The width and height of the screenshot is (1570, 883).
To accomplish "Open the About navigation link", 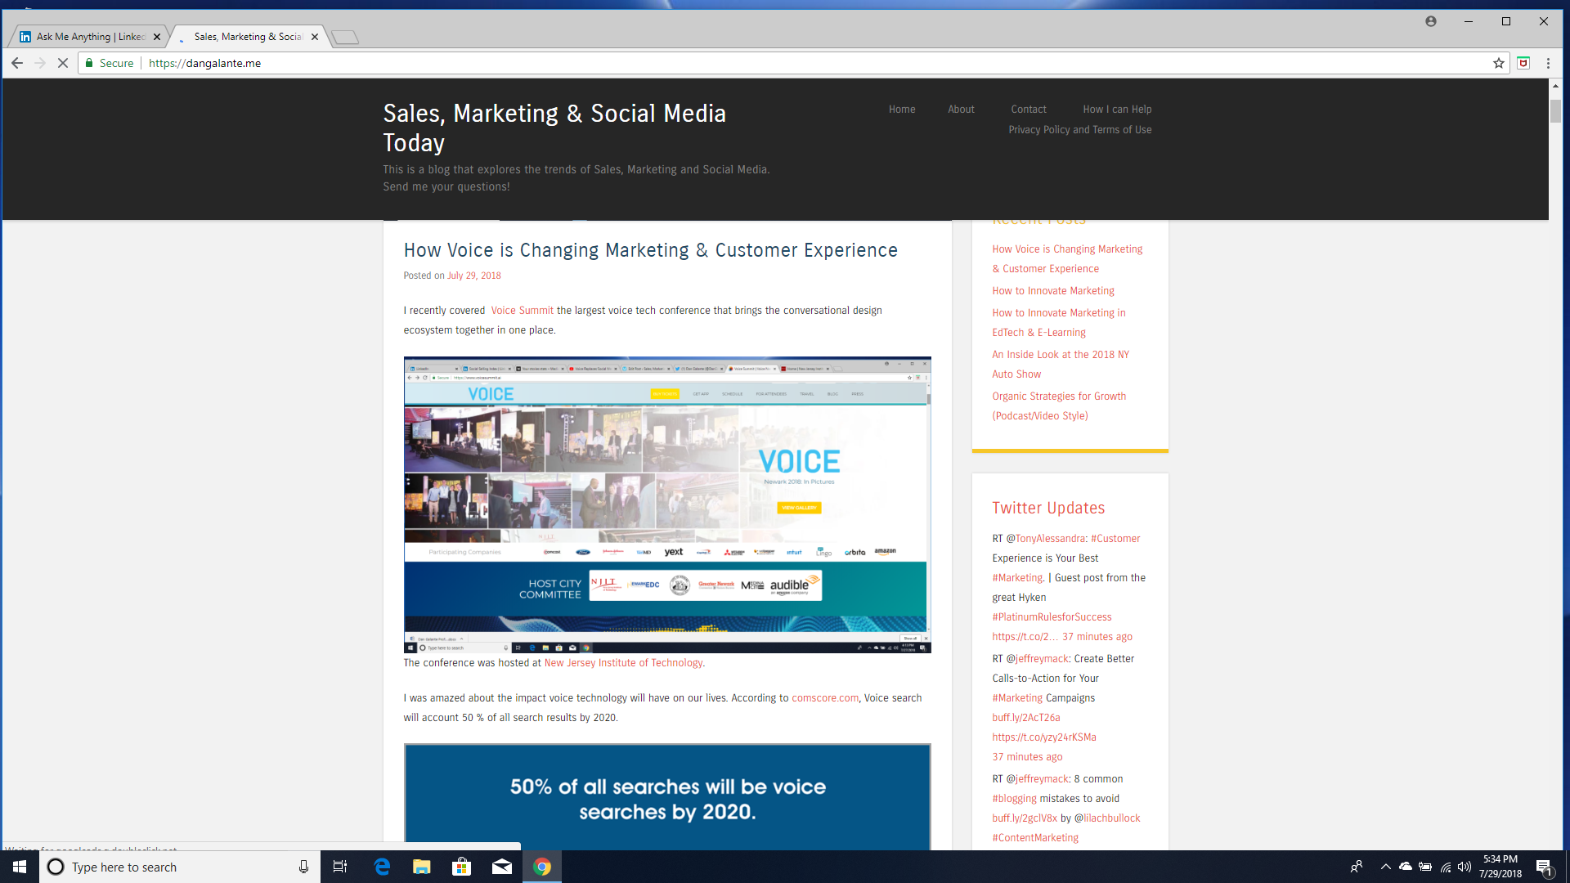I will click(961, 110).
